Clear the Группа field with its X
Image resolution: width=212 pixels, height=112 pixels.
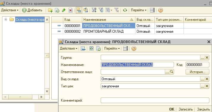207,58
